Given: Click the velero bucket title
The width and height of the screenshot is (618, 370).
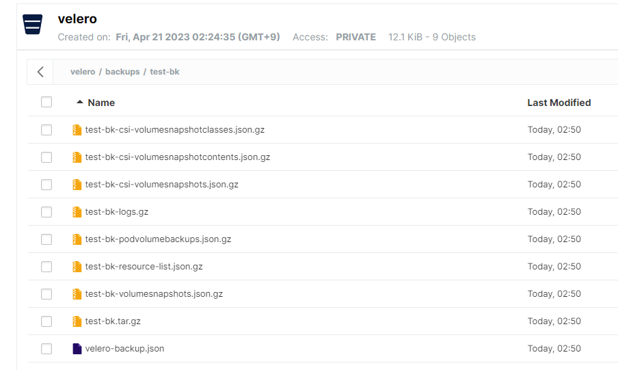Looking at the screenshot, I should [77, 19].
